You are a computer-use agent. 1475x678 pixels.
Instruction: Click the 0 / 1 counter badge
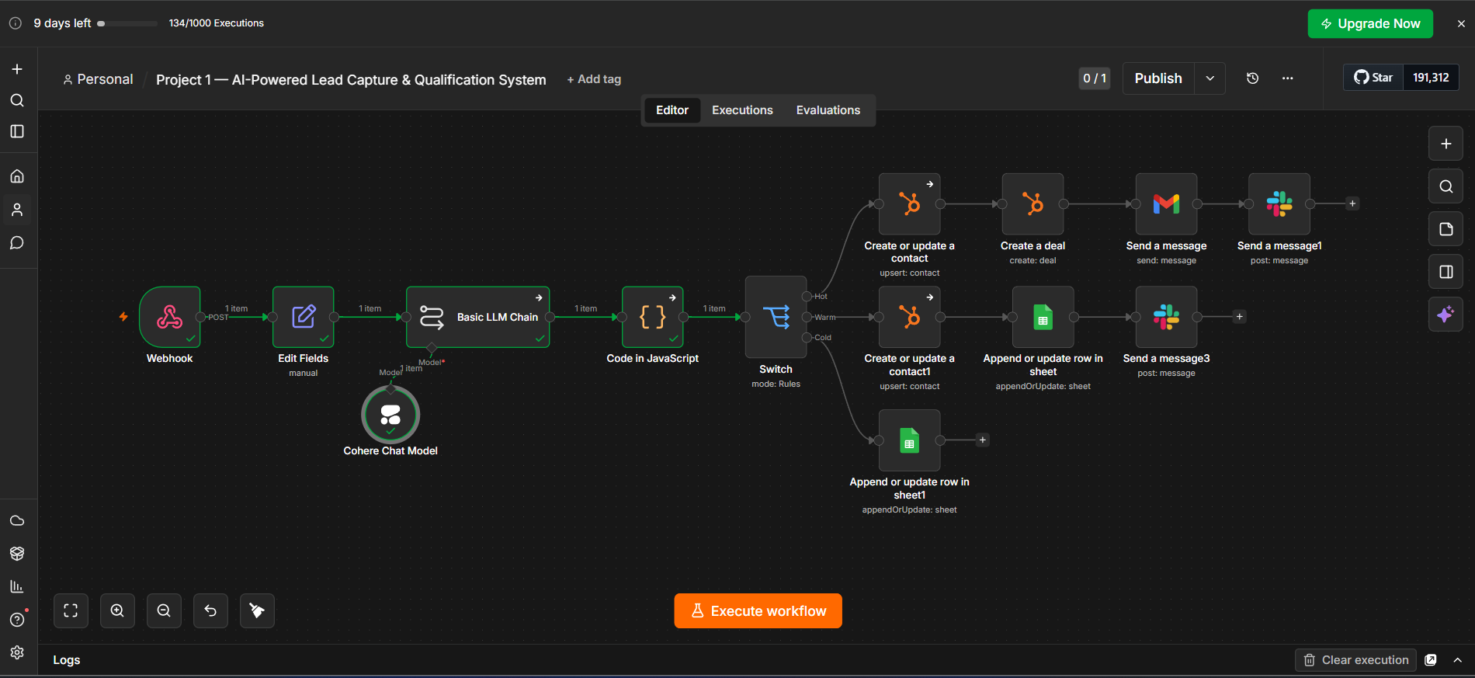click(x=1095, y=78)
